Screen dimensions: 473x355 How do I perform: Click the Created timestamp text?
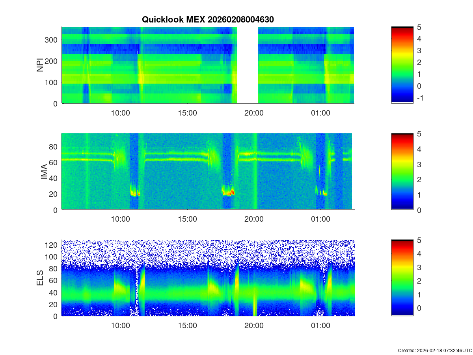coord(435,350)
